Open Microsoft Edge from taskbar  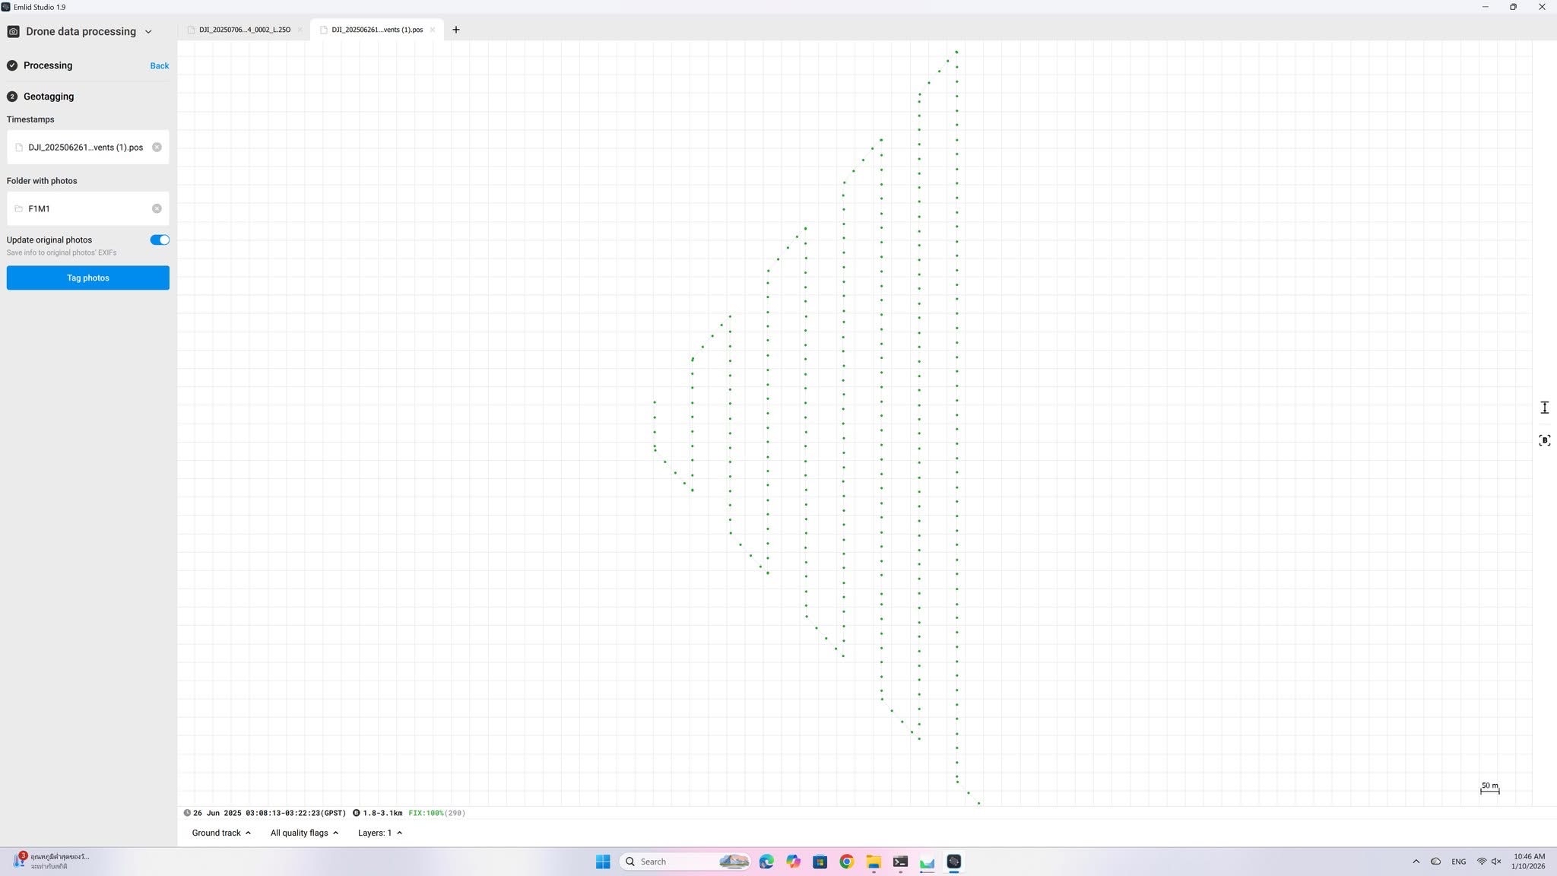[766, 862]
